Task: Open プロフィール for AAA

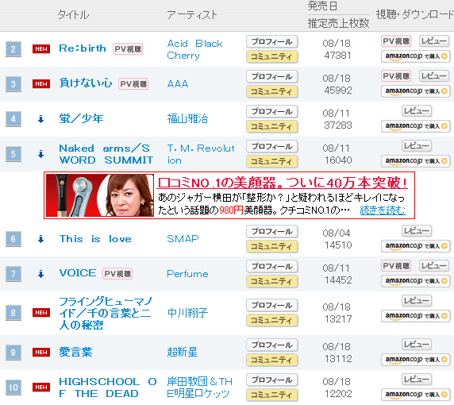Action: [272, 77]
